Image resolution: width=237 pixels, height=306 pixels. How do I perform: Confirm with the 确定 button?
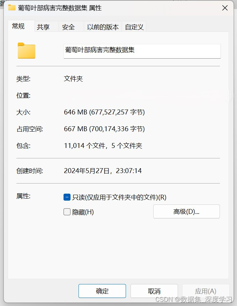(x=102, y=291)
